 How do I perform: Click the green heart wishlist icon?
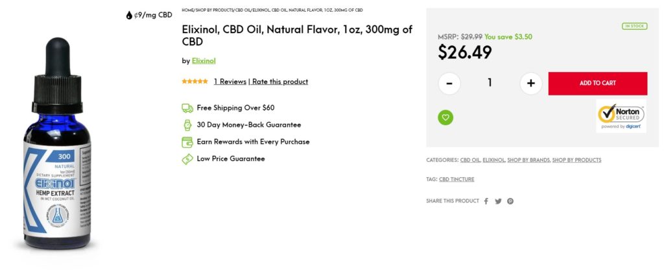[x=445, y=118]
